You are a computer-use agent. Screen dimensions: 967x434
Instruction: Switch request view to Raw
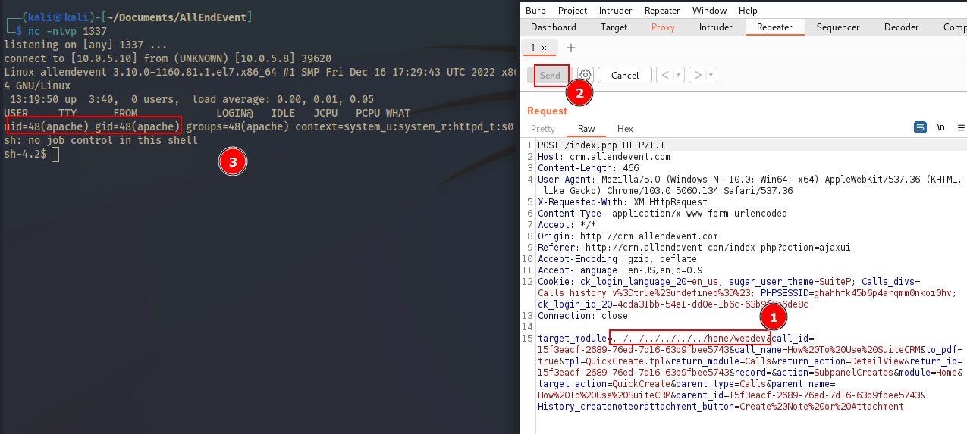[586, 129]
